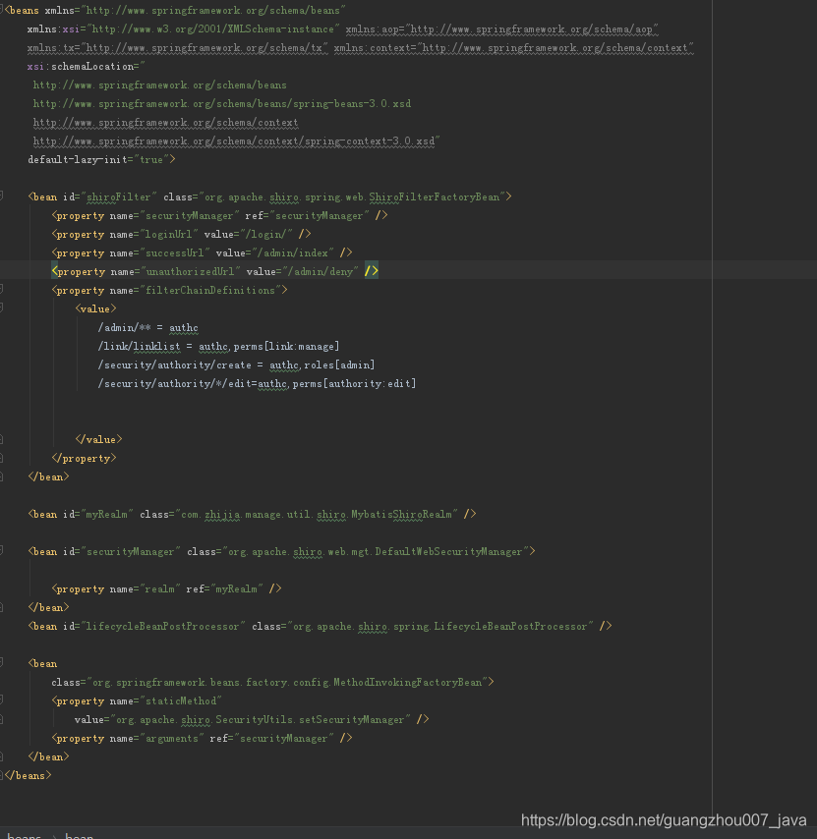Click the "arguments" property name
This screenshot has width=817, height=839.
click(x=171, y=739)
